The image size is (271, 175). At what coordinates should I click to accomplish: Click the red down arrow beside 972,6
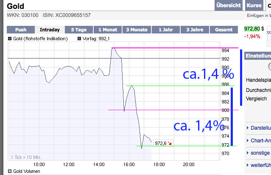pyautogui.click(x=170, y=143)
